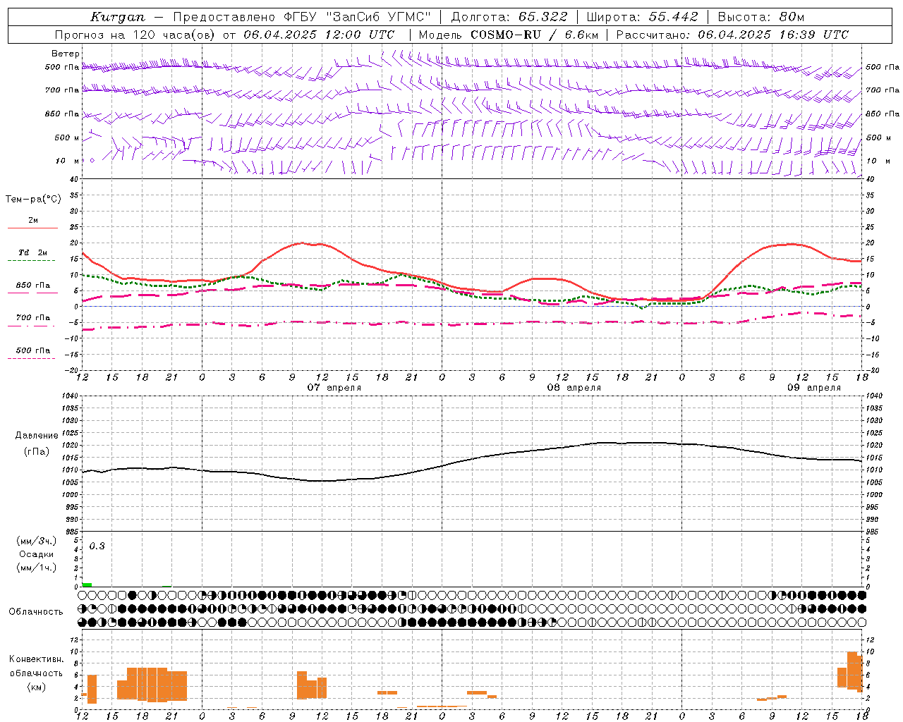Select the 07 апреля date label
The height and width of the screenshot is (722, 903).
point(334,388)
